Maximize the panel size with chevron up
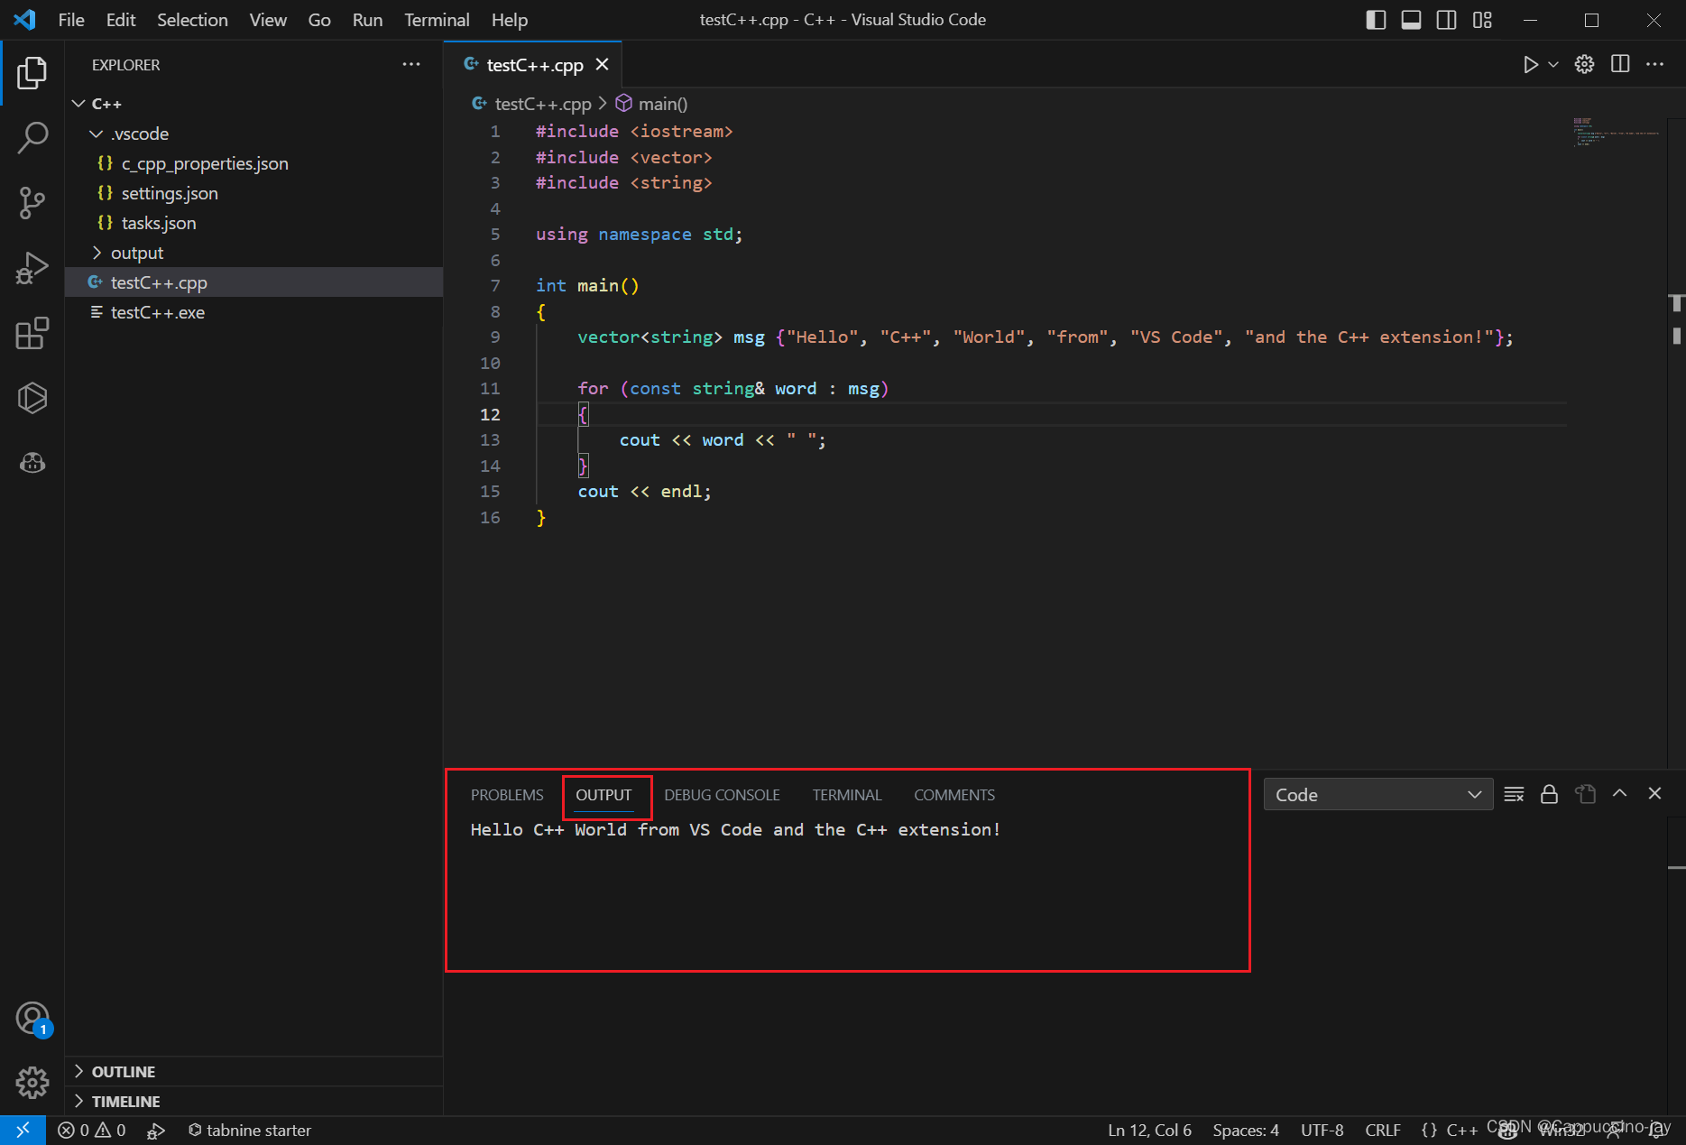Screen dimensions: 1686x1145 [x=1619, y=793]
